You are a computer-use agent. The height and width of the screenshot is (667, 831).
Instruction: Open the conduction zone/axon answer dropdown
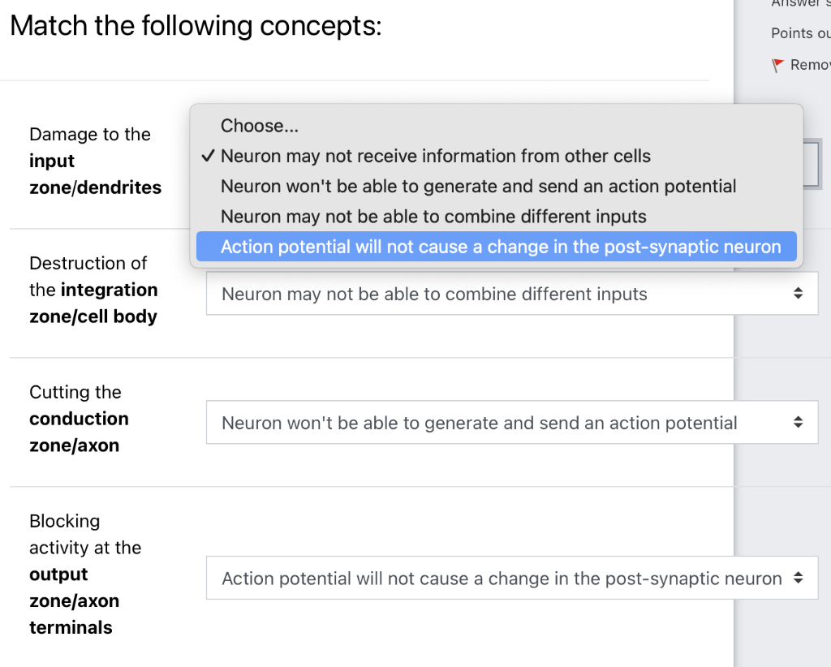pos(511,423)
